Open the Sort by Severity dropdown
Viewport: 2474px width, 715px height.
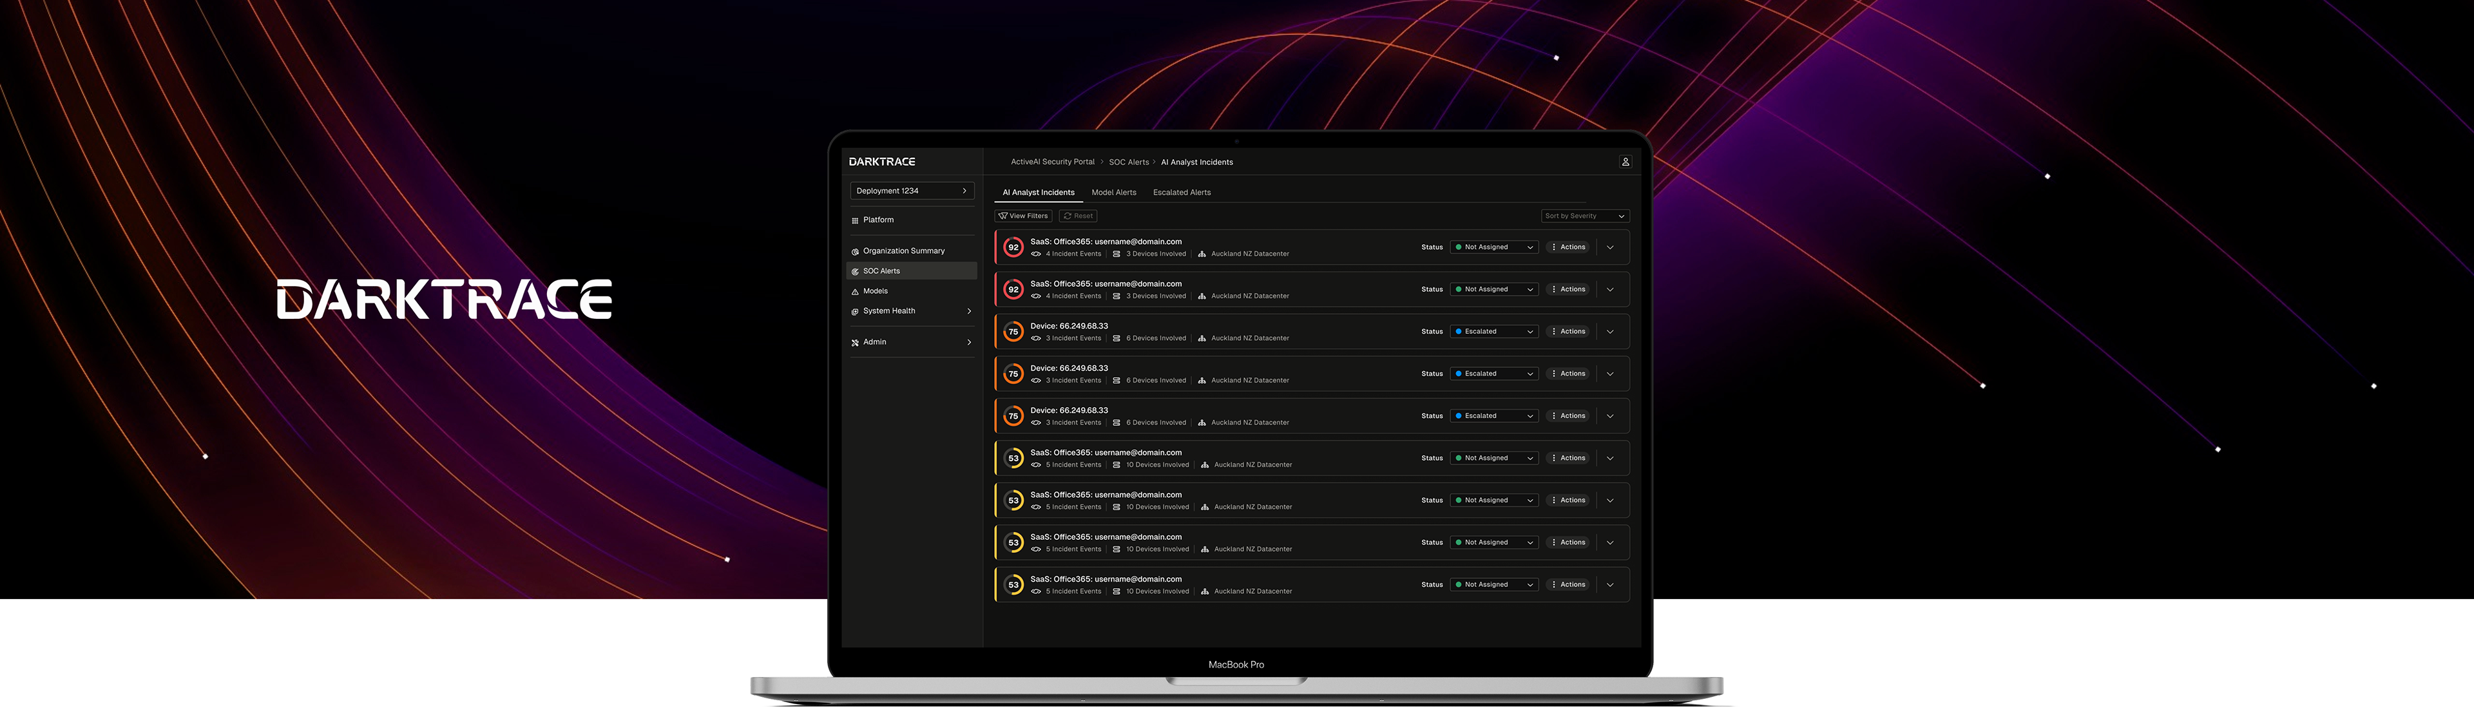pyautogui.click(x=1585, y=216)
